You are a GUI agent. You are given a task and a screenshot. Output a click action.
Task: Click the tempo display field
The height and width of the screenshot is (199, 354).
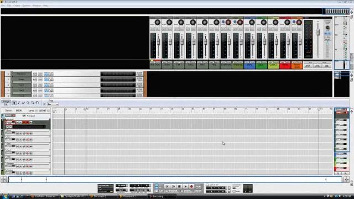click(x=121, y=186)
